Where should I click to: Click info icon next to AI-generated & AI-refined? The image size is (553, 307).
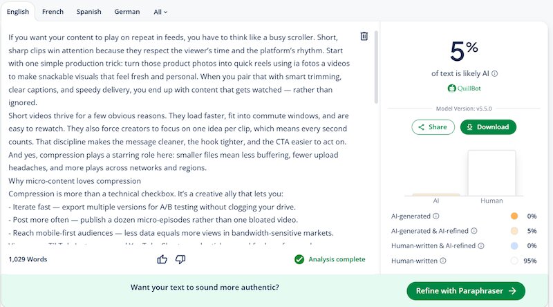(474, 231)
